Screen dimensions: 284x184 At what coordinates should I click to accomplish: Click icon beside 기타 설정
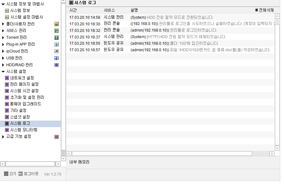pos(7,111)
